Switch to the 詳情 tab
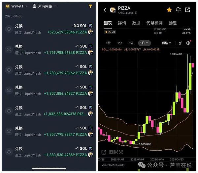 coord(122,23)
